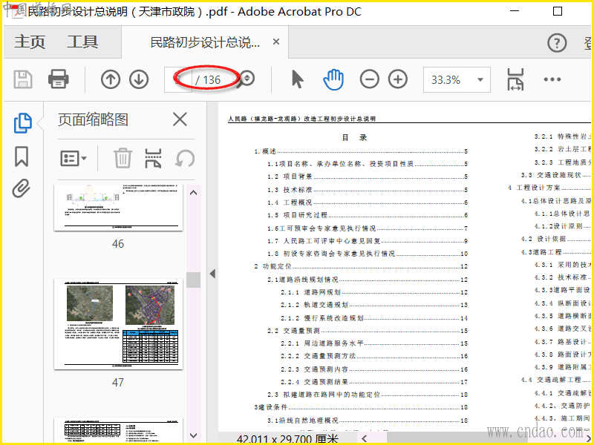The width and height of the screenshot is (594, 445).
Task: Collapse the navigation pane with left triangle
Action: 212,274
